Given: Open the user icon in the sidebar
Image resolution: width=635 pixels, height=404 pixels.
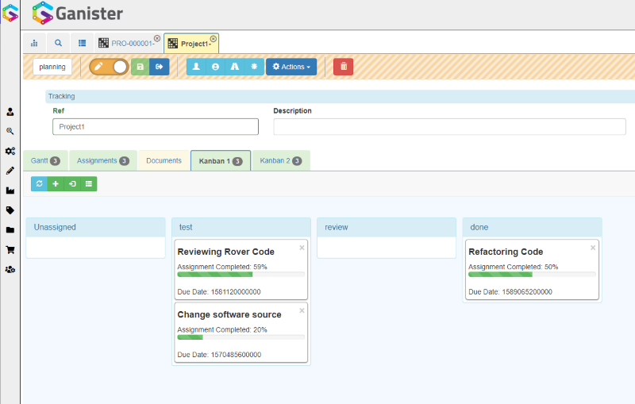Looking at the screenshot, I should 10,112.
